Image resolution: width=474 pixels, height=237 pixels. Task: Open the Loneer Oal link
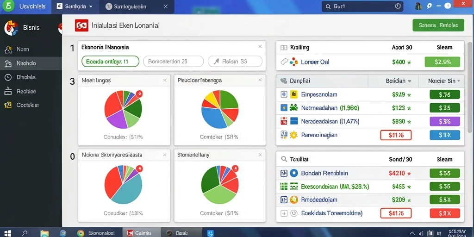click(x=315, y=62)
